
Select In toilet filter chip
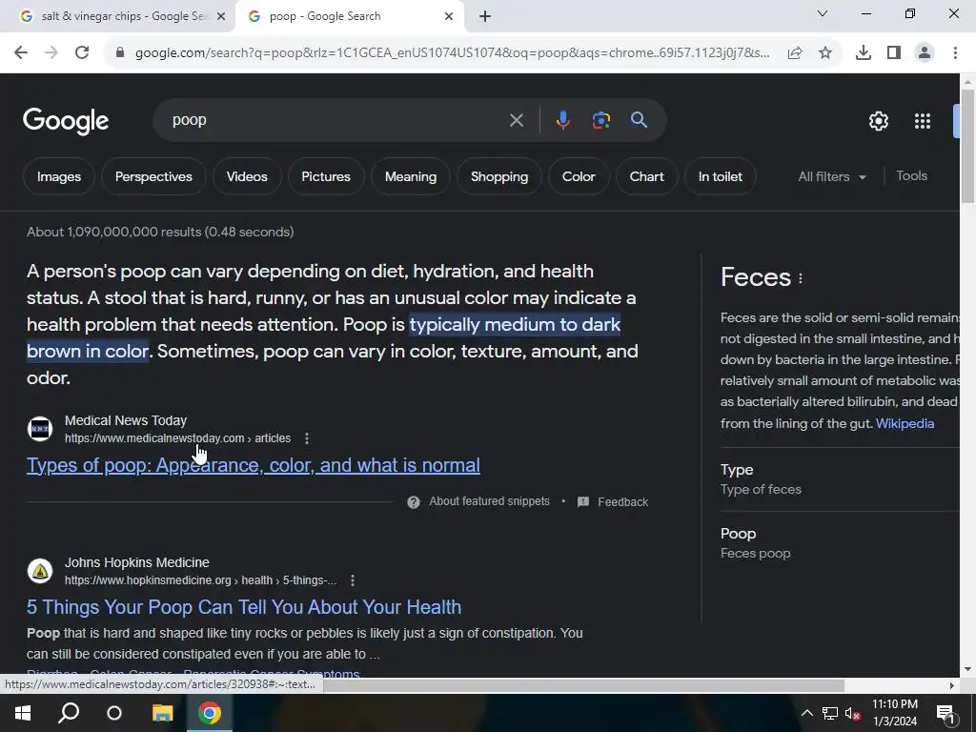point(721,176)
